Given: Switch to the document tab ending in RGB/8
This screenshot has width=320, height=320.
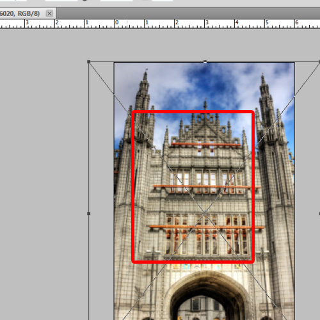Looking at the screenshot, I should point(20,13).
